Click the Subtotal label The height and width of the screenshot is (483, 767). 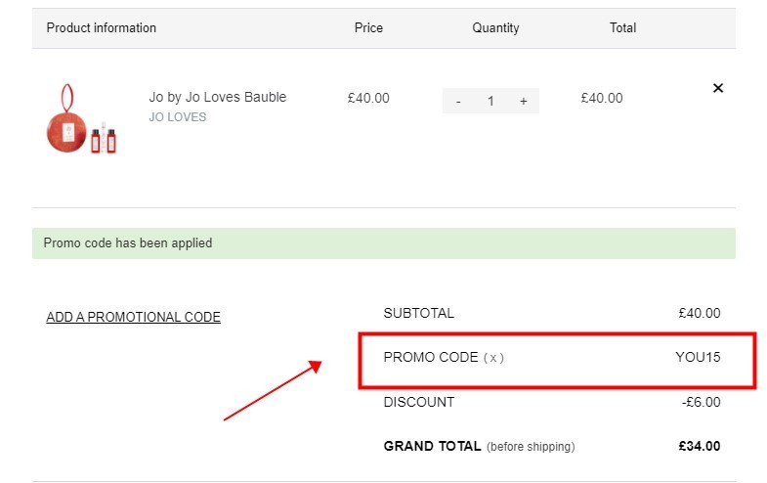coord(419,313)
